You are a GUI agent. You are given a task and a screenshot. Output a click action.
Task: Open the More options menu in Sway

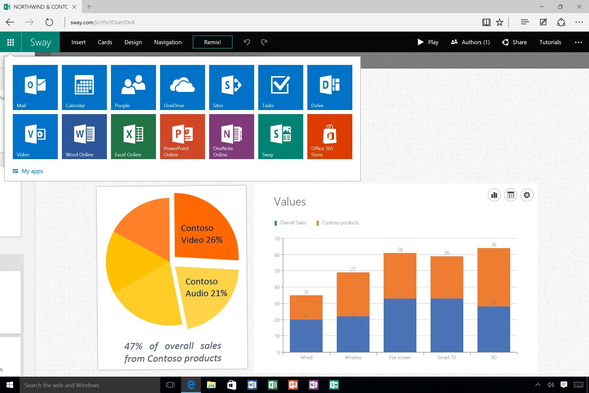coord(579,42)
